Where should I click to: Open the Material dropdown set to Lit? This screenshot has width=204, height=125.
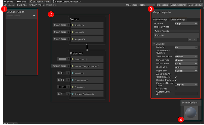coord(186,48)
